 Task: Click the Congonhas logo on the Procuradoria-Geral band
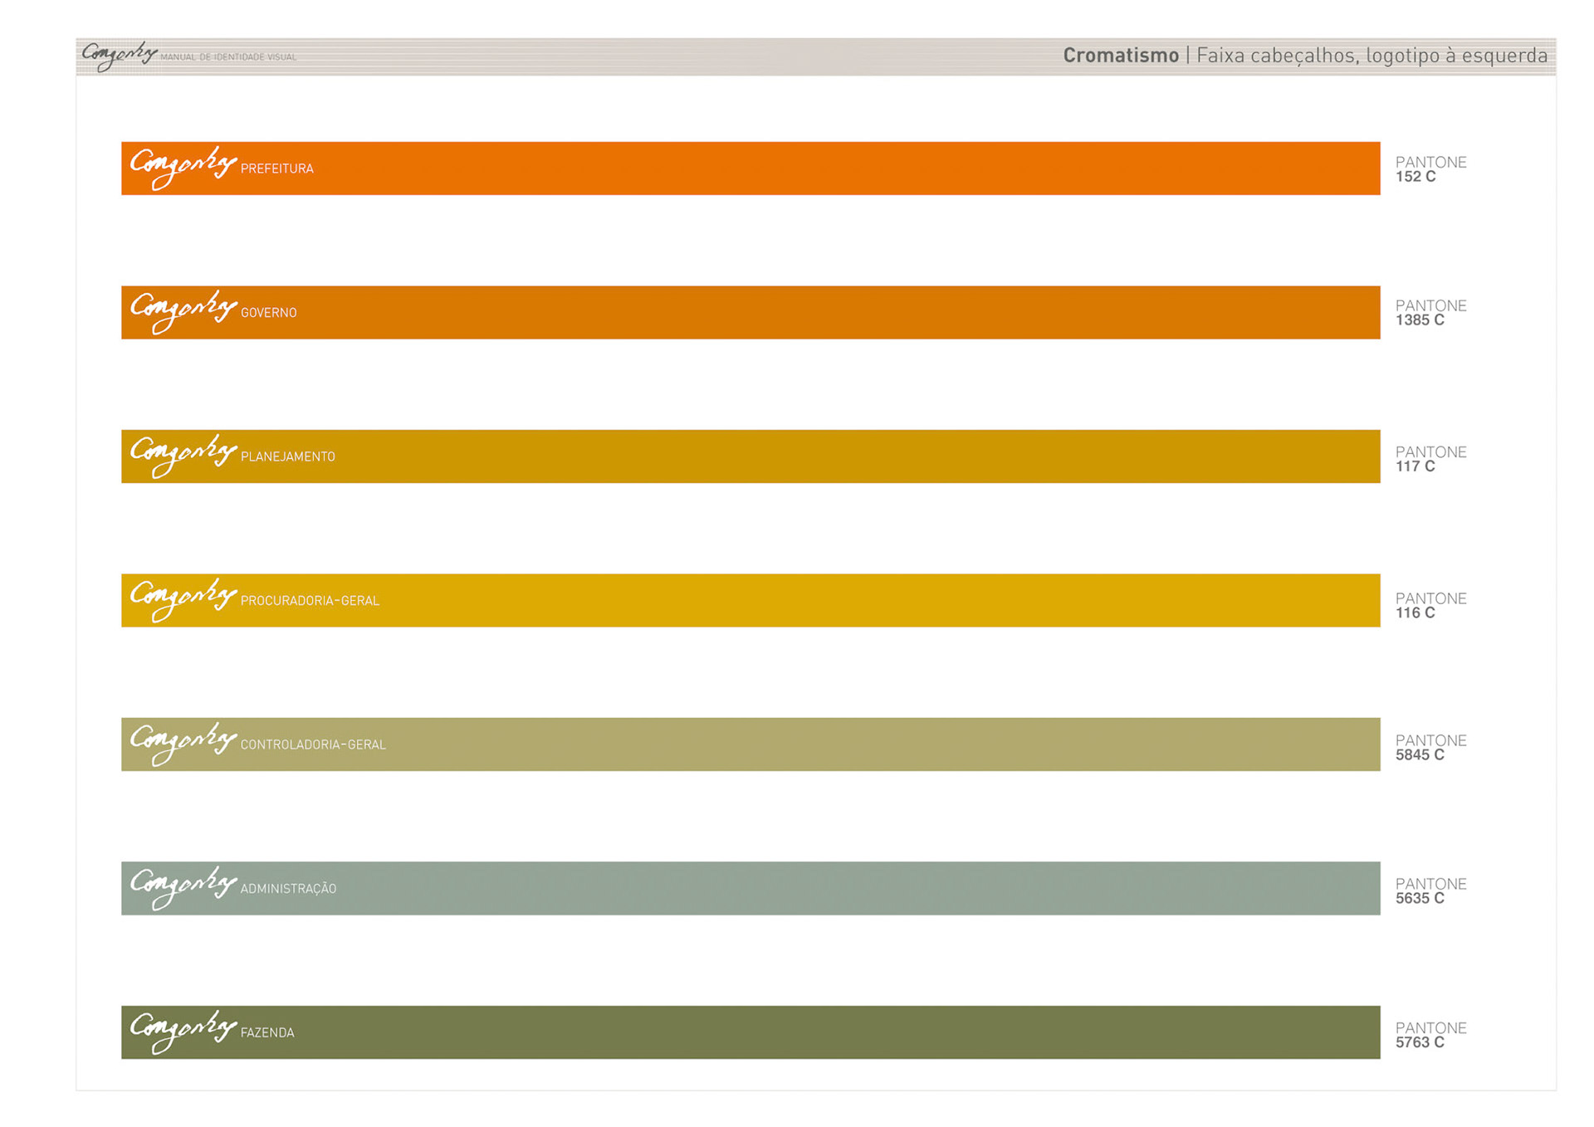(183, 600)
